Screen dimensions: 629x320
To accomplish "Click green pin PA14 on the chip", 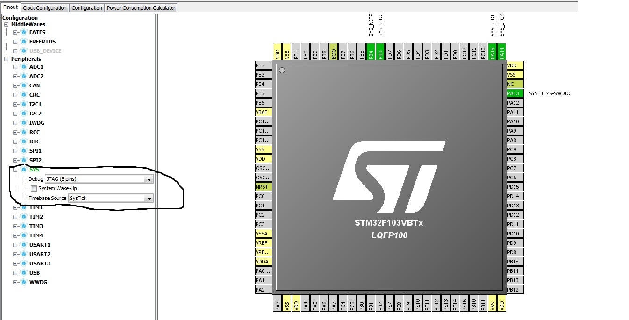I will point(502,51).
